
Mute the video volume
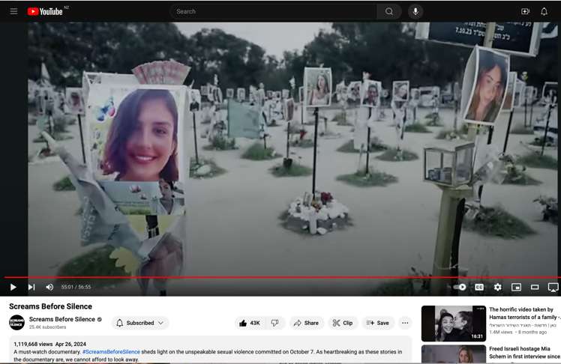pyautogui.click(x=49, y=287)
